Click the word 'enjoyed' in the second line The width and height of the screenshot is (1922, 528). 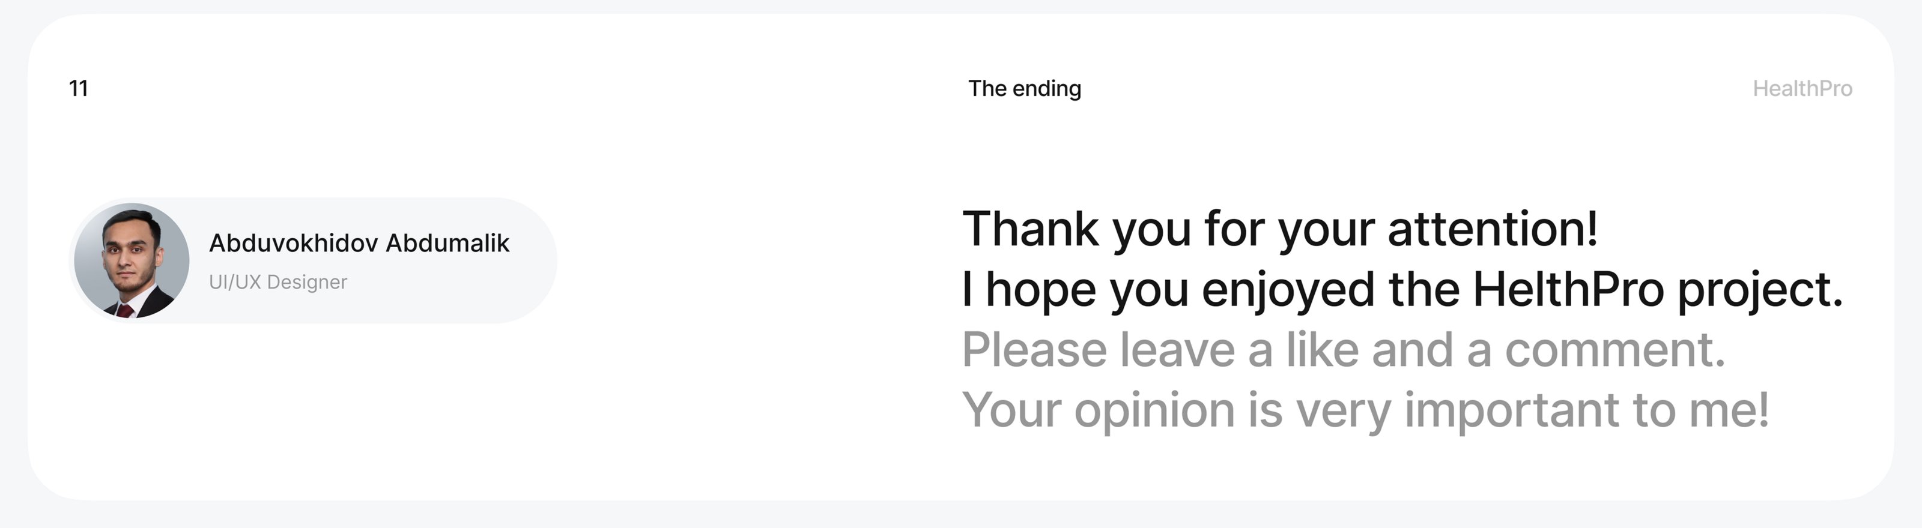(x=1288, y=289)
